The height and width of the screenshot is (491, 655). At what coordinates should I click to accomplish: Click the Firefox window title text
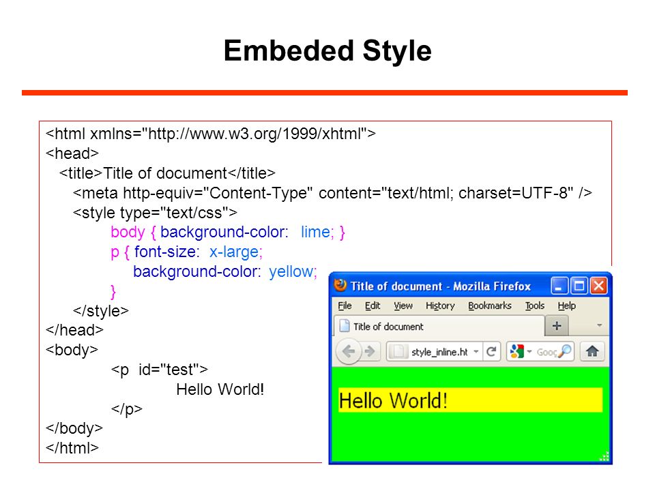click(440, 286)
